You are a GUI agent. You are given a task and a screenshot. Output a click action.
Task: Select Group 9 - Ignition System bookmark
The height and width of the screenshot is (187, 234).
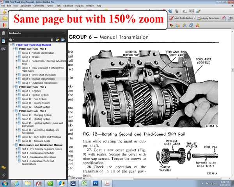[35, 95]
